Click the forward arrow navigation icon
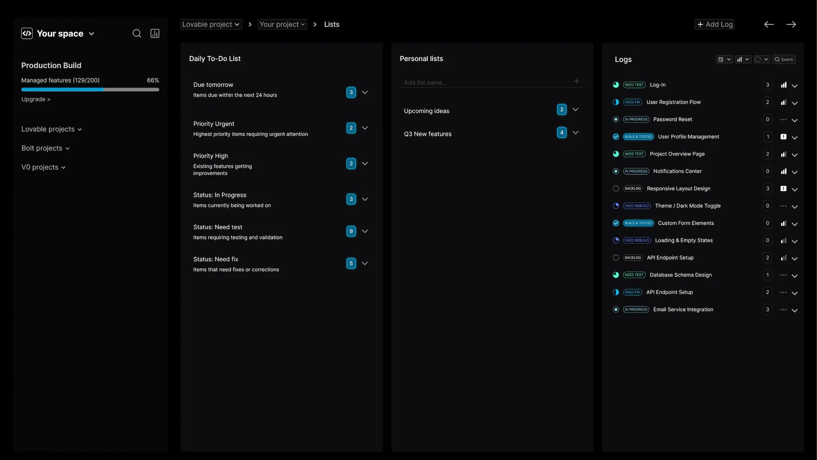 pyautogui.click(x=791, y=24)
